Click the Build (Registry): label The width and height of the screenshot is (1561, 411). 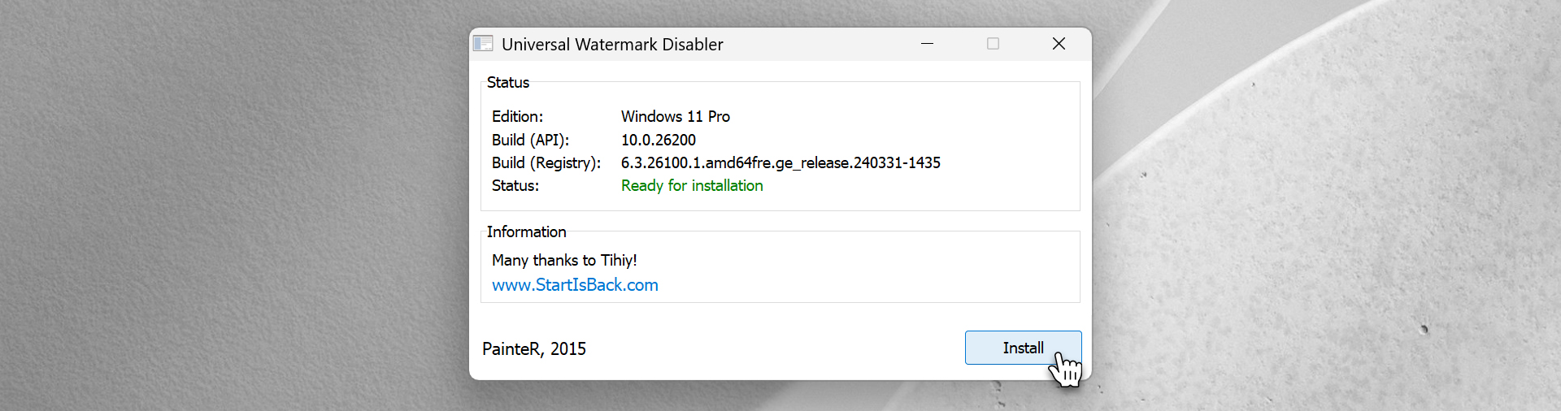pyautogui.click(x=546, y=162)
